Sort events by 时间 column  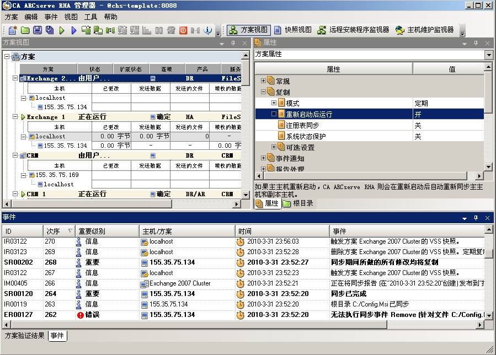[282, 232]
